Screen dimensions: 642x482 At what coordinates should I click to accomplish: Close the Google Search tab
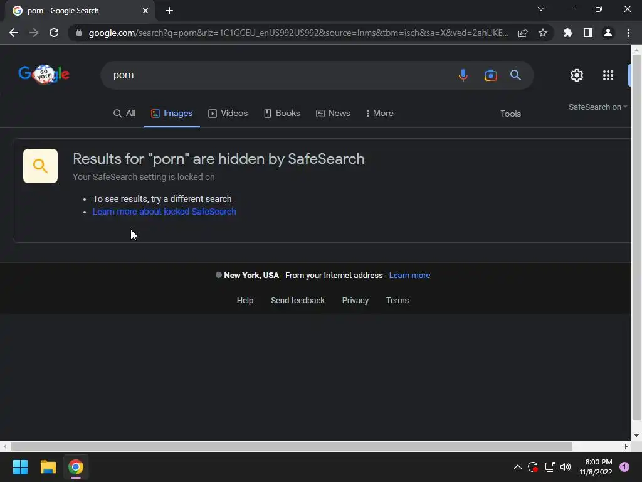coord(145,11)
